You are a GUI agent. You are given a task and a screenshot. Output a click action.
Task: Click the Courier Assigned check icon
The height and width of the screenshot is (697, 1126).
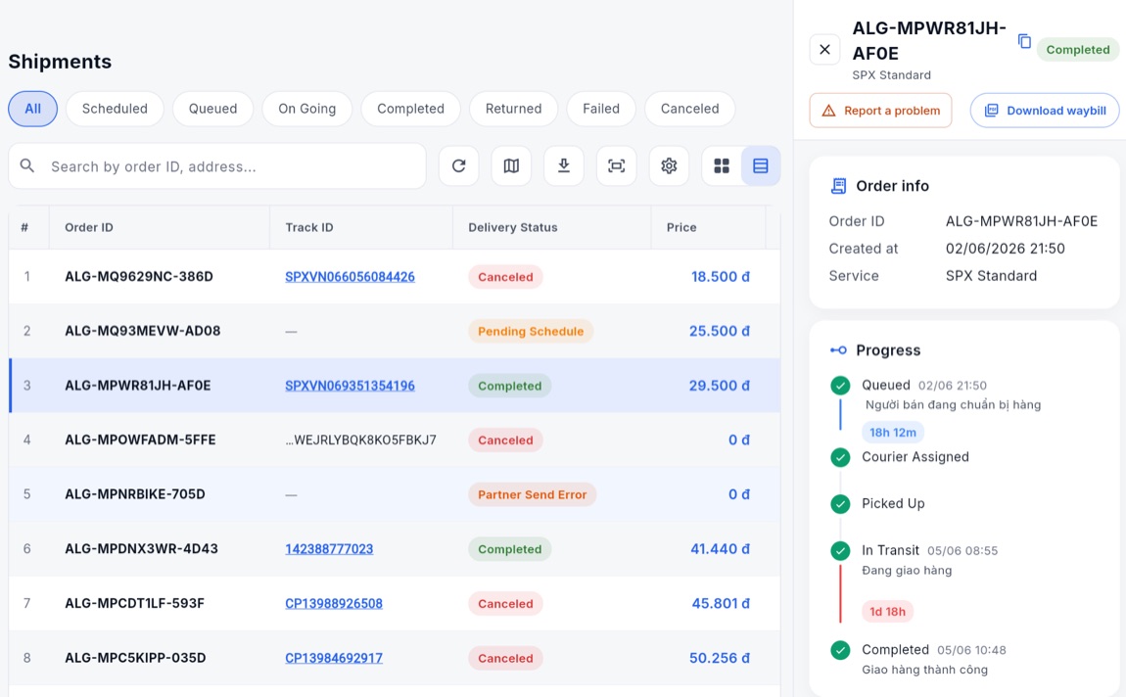[840, 457]
